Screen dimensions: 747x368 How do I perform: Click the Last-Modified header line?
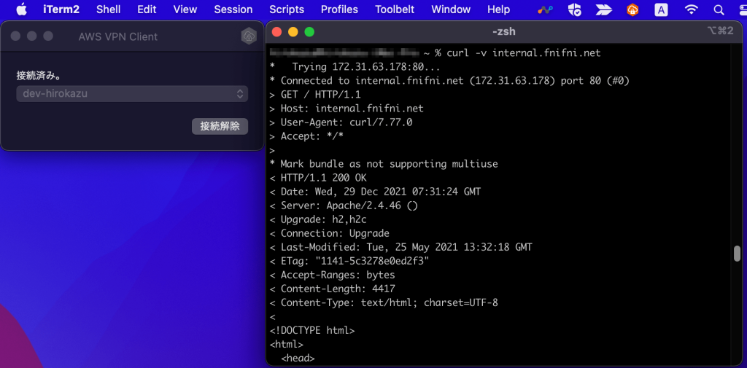(x=400, y=247)
